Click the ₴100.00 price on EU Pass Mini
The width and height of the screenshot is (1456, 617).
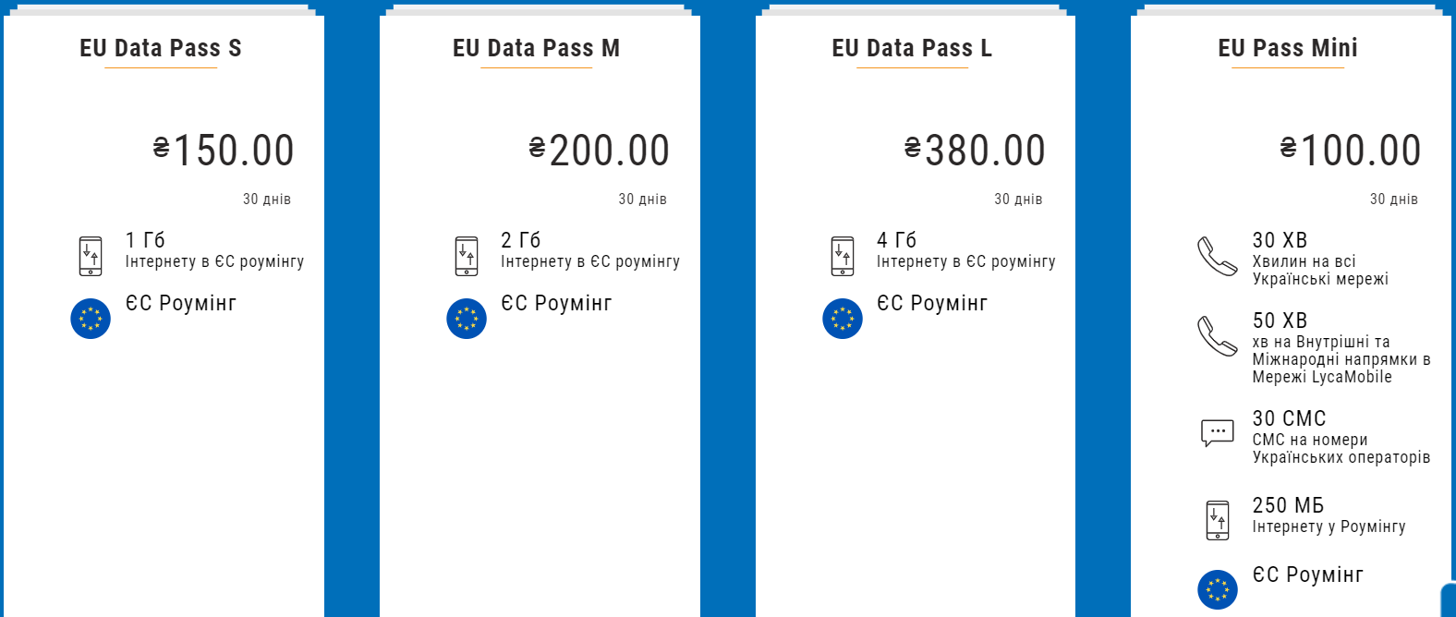coord(1351,151)
